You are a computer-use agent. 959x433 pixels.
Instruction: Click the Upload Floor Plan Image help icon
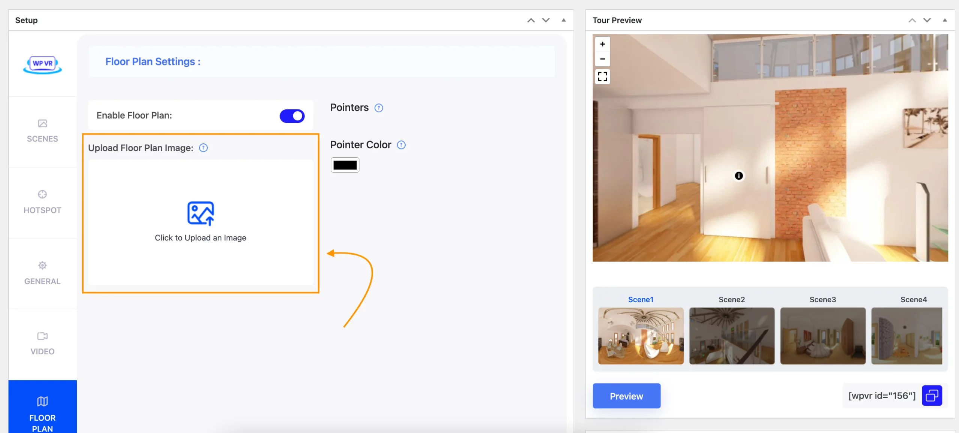pos(203,148)
